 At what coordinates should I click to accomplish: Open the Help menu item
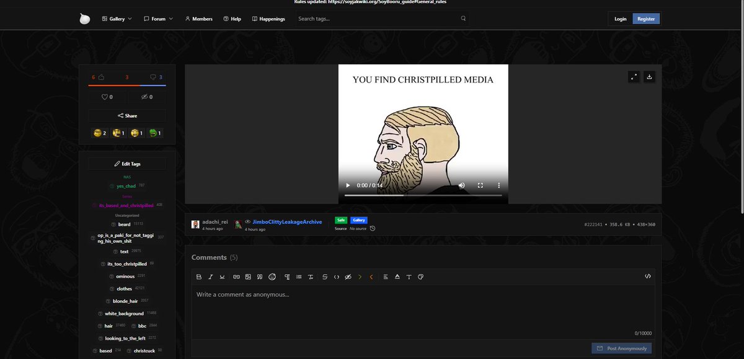pyautogui.click(x=232, y=19)
